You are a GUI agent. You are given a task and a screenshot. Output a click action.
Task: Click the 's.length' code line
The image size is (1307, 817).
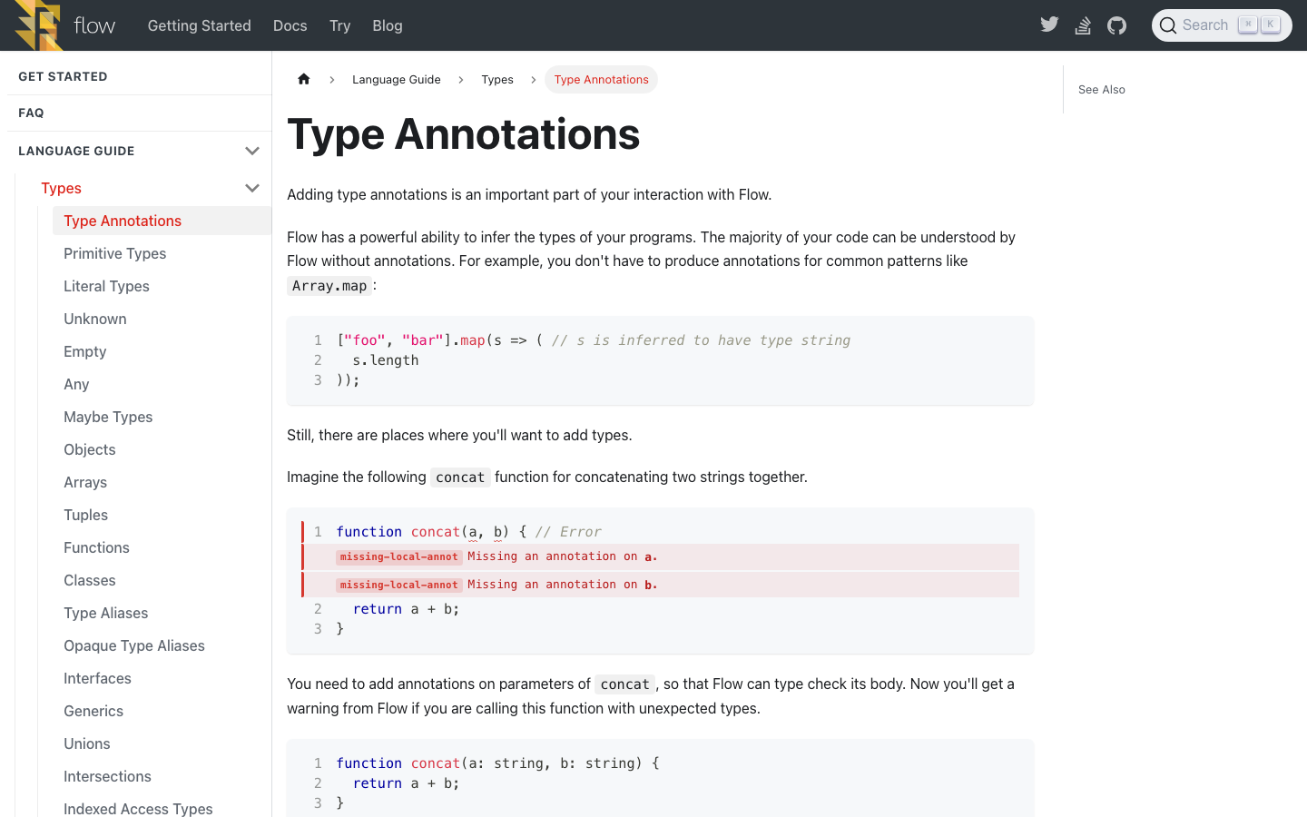point(386,360)
